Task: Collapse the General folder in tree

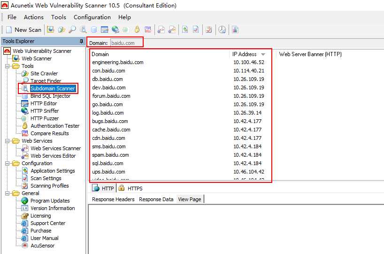Action: 8,194
